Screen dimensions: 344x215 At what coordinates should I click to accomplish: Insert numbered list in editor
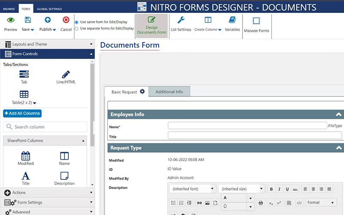click(181, 203)
